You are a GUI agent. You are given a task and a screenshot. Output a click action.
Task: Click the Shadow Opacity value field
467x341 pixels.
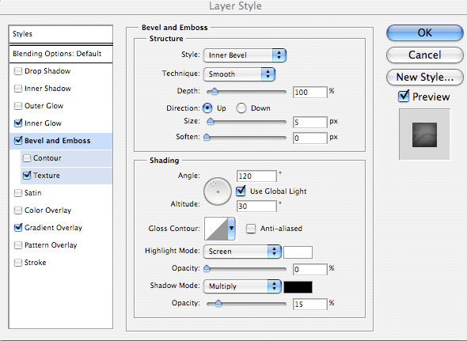(309, 304)
